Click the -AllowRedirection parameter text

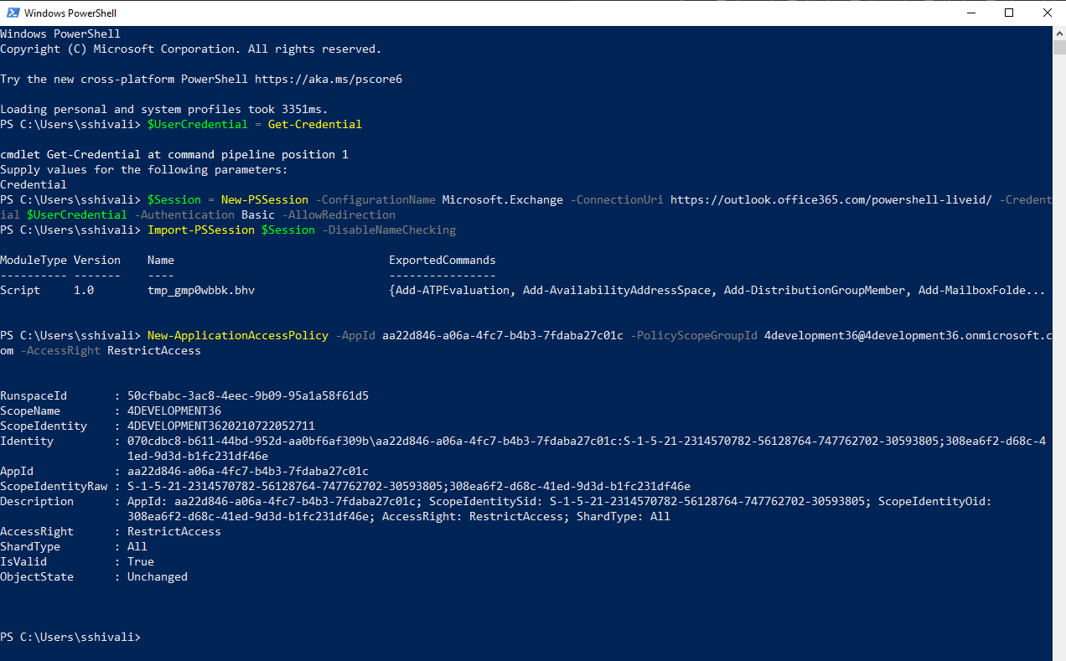[x=339, y=214]
